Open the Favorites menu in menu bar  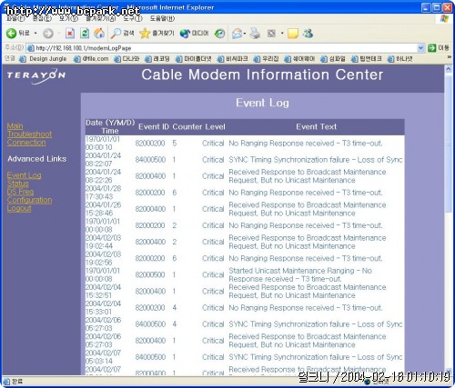tap(100, 19)
